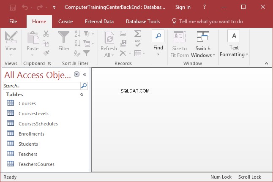273x182 pixels.
Task: Click the Filter funnel icon
Action: (63, 37)
